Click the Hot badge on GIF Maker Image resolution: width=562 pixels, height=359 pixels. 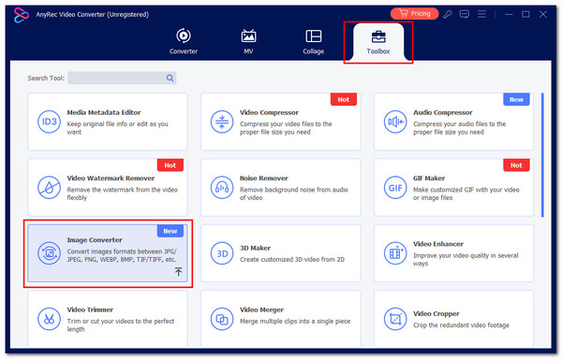point(516,165)
